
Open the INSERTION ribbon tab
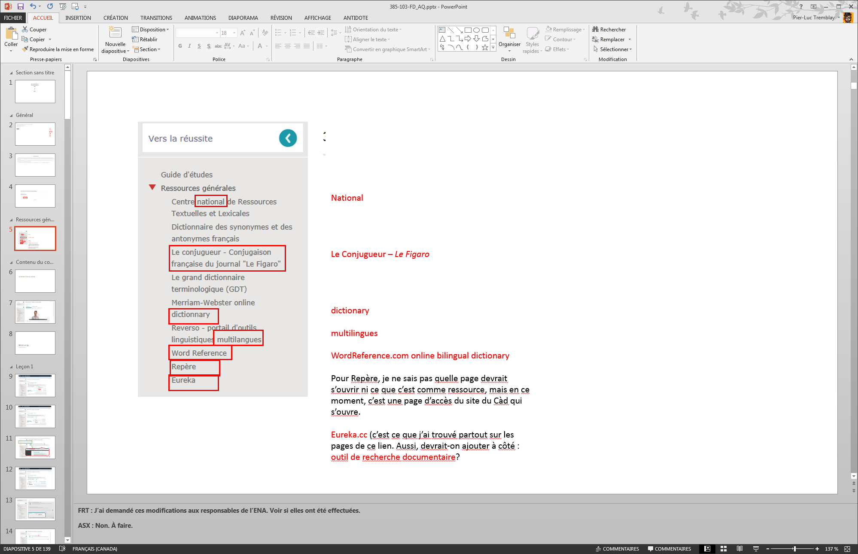click(x=78, y=18)
